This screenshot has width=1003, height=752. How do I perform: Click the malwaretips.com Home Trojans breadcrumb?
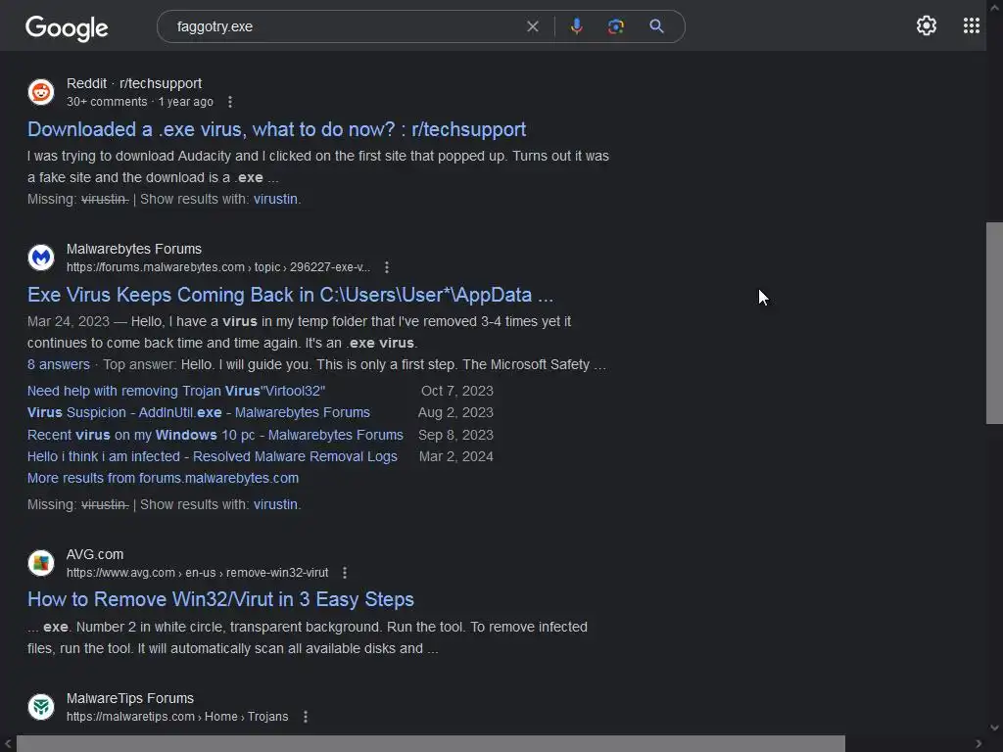(177, 717)
